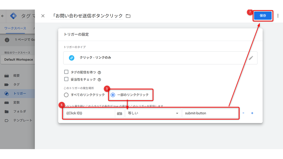Viewport: 283px width, 159px height.
Task: Go back using the left arrow icon
Action: click(2, 16)
